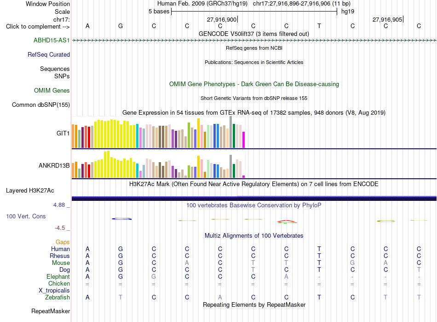Screen dimensions: 437x322
Task: Click the H3K27Ac Mark track title
Action: pyautogui.click(x=254, y=184)
